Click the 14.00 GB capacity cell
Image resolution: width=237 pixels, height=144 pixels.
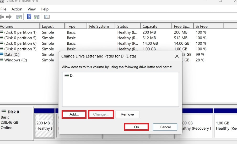tap(150, 43)
